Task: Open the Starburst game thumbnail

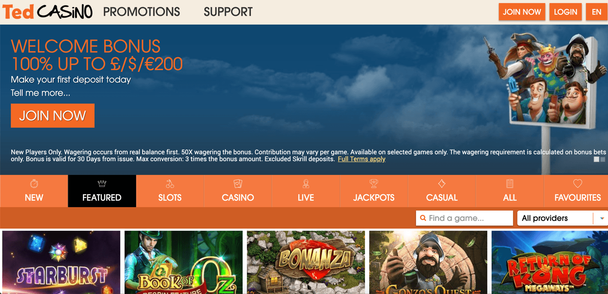Action: (61, 262)
